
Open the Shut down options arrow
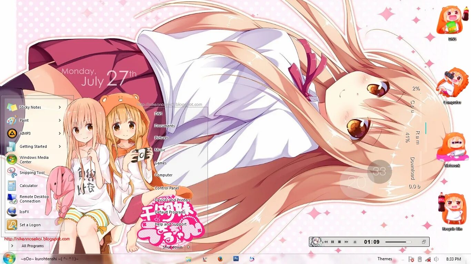pos(189,247)
